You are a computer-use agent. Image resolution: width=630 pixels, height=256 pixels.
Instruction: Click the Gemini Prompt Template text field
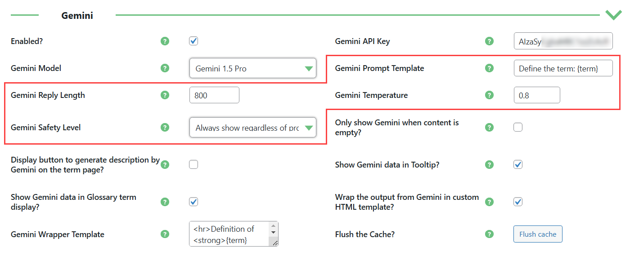pyautogui.click(x=563, y=68)
